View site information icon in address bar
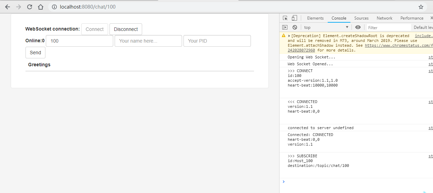Viewport: 433px width, 193px height. [x=54, y=7]
